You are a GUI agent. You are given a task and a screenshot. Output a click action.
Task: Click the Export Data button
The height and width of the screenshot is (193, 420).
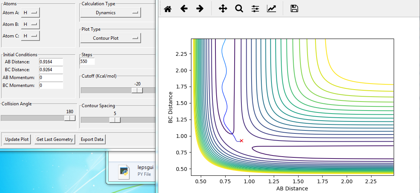point(92,139)
